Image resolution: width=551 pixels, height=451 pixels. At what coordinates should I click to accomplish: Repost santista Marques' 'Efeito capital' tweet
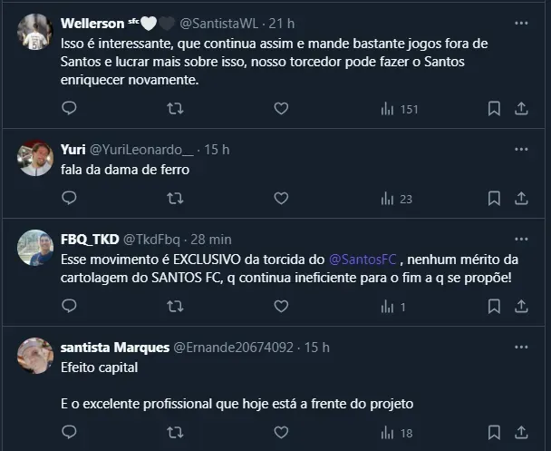point(176,433)
